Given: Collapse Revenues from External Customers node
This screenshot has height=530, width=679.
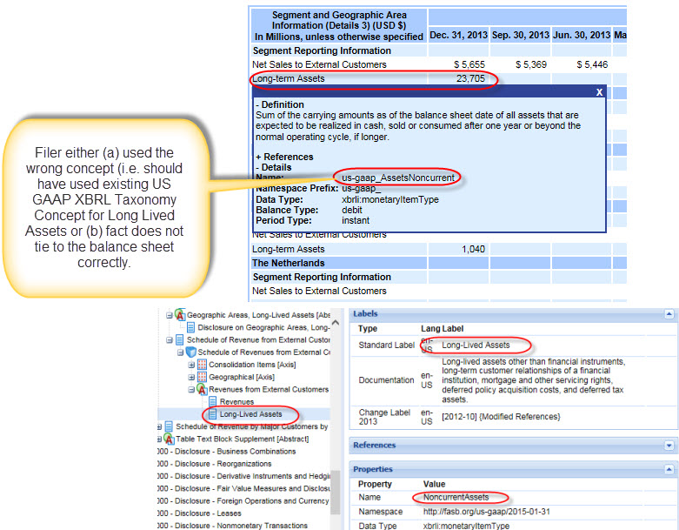Looking at the screenshot, I should point(191,389).
